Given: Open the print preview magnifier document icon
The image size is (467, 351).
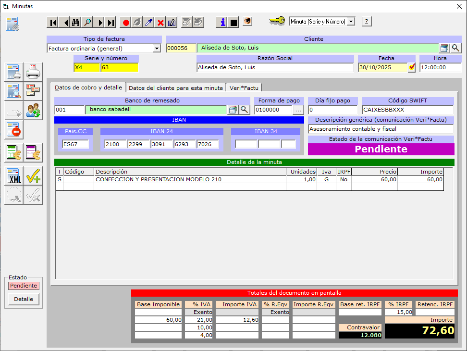Looking at the screenshot, I should pyautogui.click(x=13, y=90).
